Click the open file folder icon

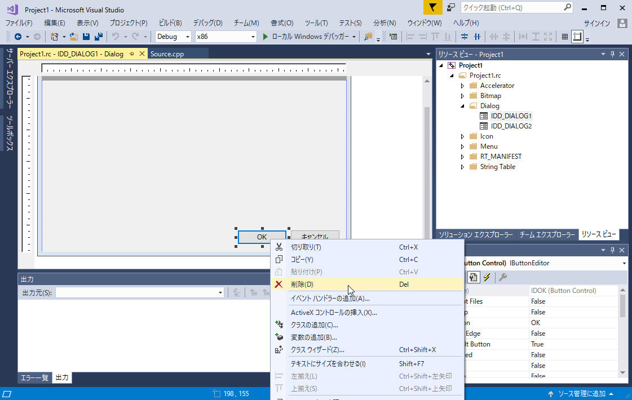coord(73,37)
